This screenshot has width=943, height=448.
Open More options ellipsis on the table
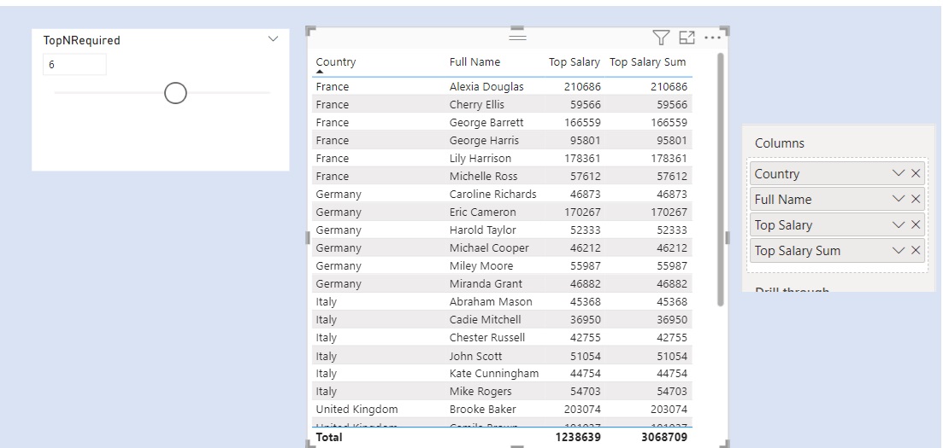[712, 38]
